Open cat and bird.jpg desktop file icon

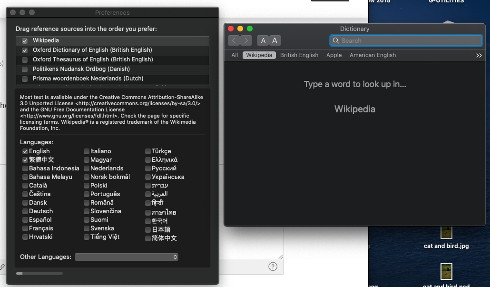coord(446,232)
